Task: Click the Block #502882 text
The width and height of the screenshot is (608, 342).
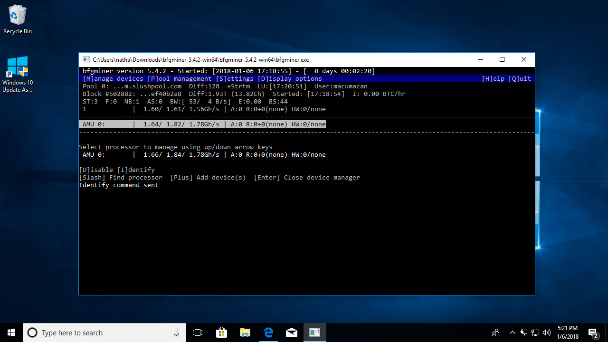Action: (132, 94)
